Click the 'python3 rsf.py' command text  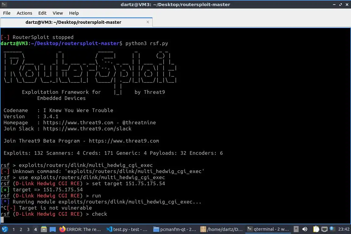pos(147,44)
